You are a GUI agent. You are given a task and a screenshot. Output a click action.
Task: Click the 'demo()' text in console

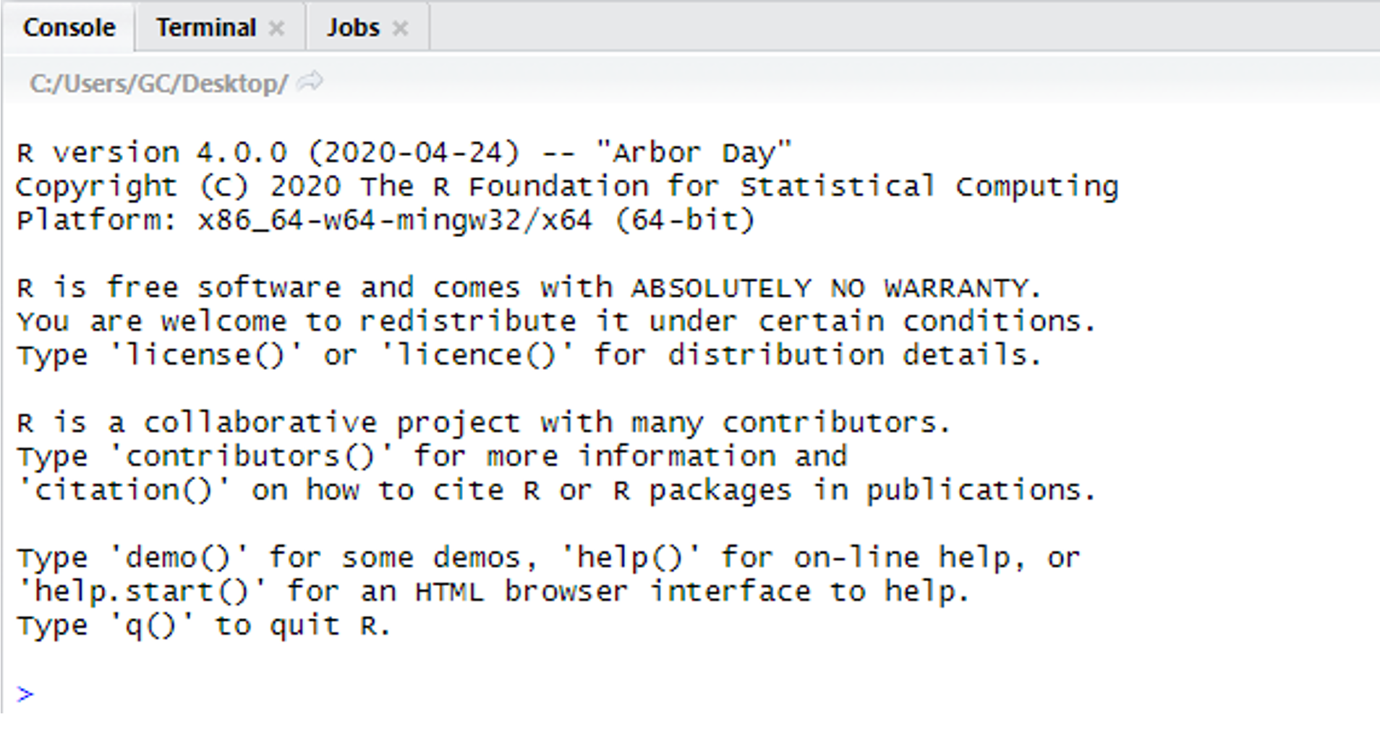178,557
